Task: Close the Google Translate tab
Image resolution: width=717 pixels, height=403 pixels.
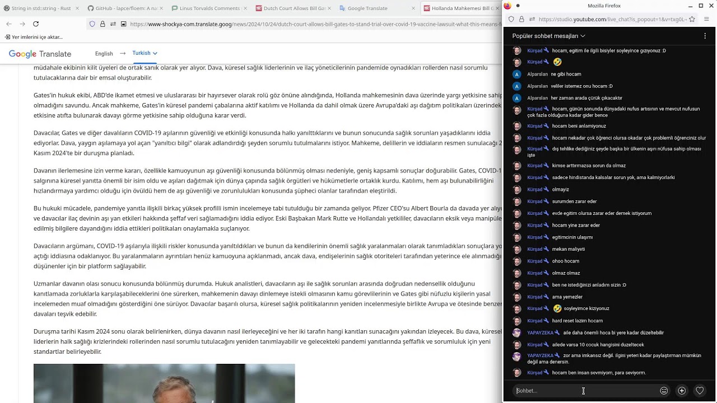Action: (x=413, y=8)
